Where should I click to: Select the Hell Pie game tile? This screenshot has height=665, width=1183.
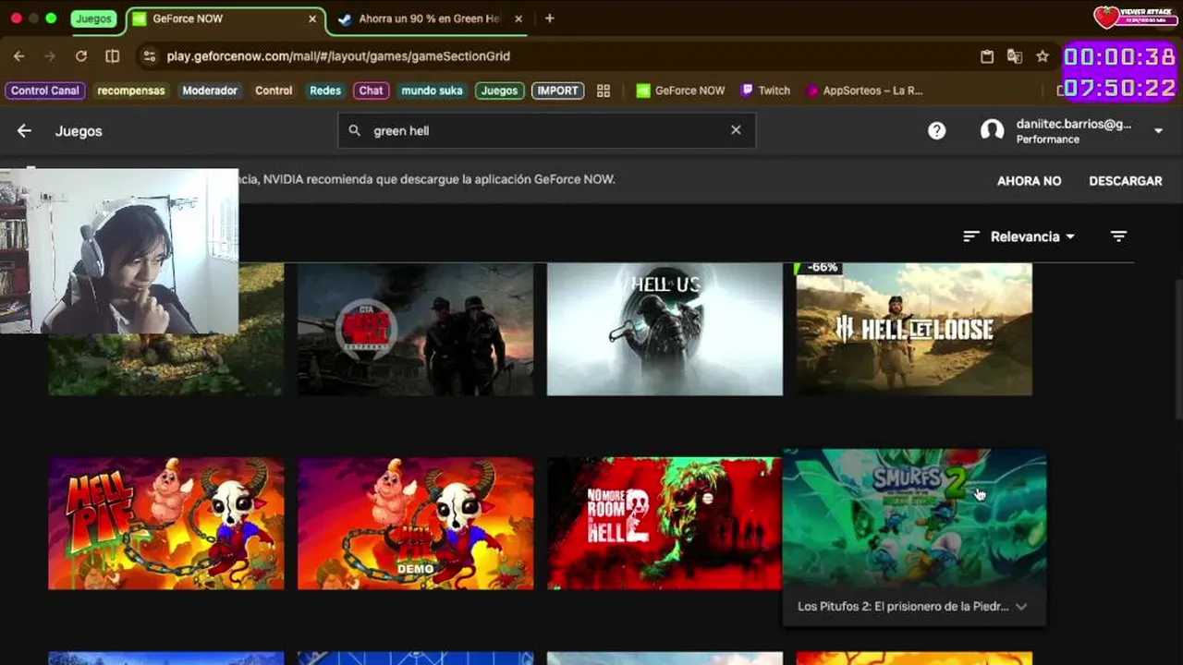click(x=165, y=524)
